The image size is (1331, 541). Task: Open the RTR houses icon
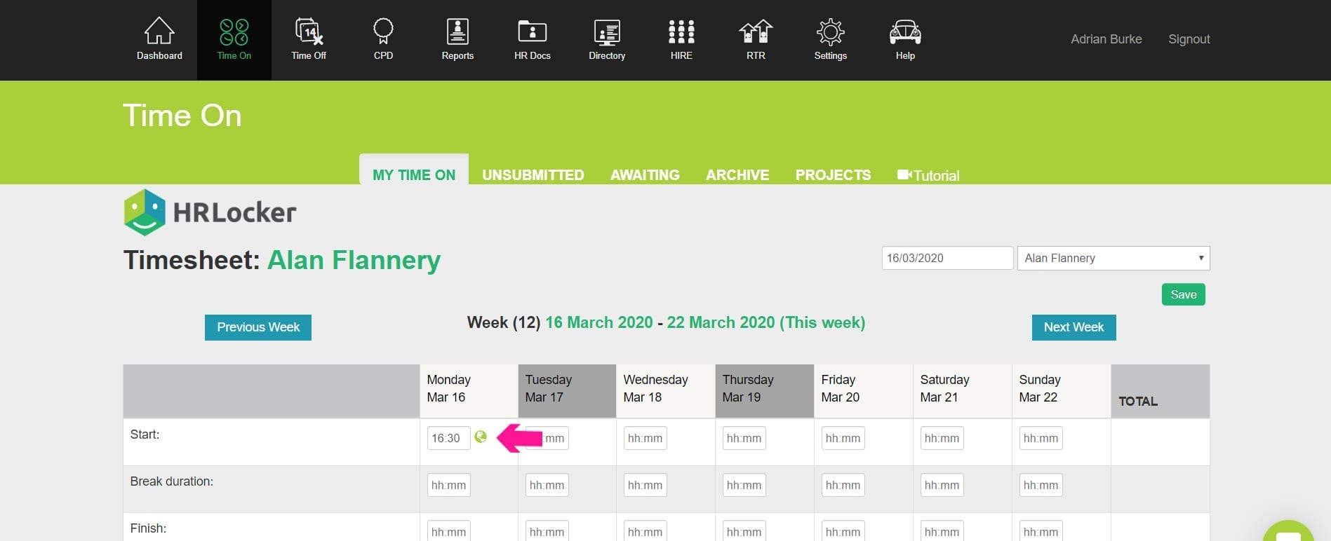(756, 32)
